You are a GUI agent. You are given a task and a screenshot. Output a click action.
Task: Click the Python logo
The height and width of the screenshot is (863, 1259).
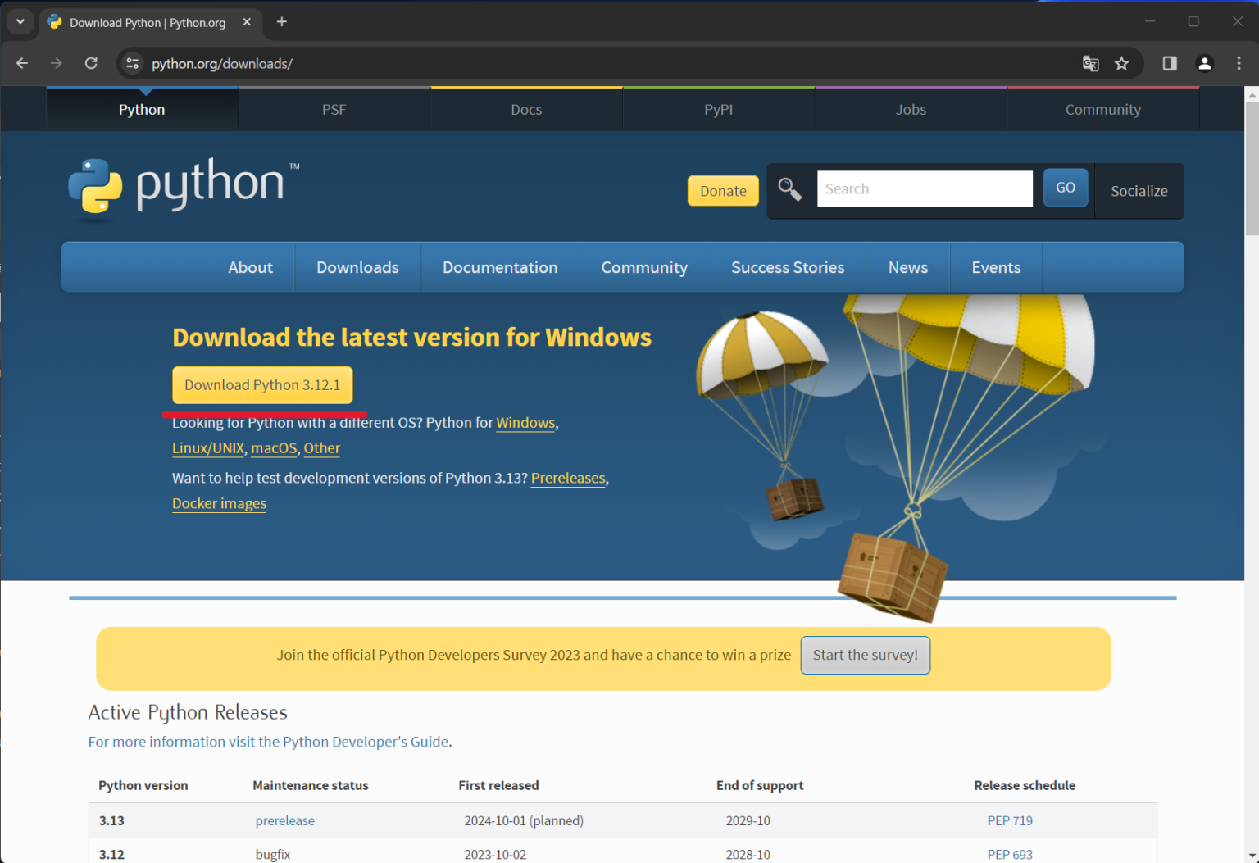(x=184, y=188)
